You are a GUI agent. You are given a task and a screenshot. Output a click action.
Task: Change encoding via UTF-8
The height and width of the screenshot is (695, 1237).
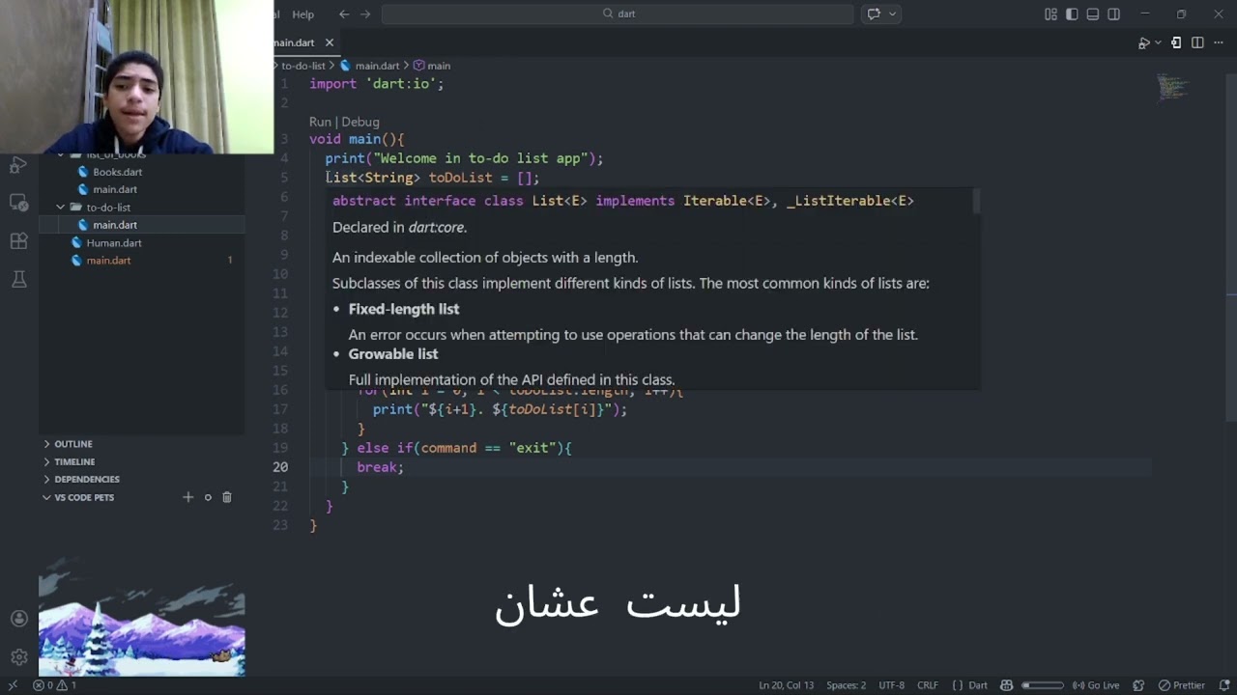point(892,685)
